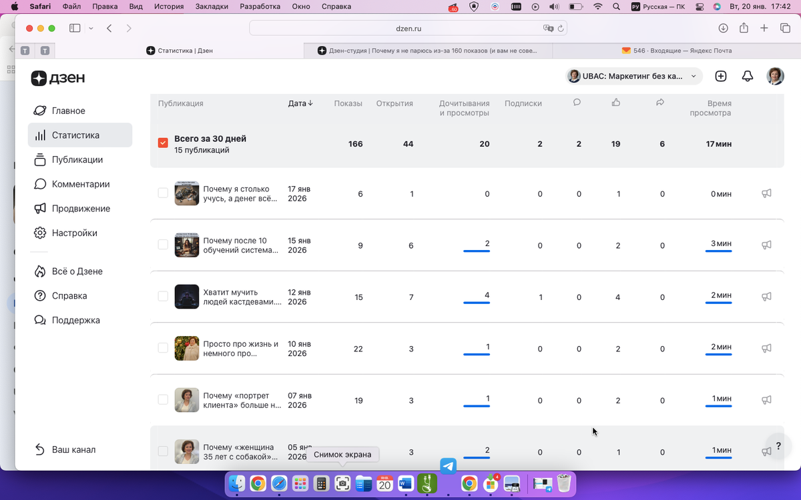Click the likes thumbs-up column header icon
Image resolution: width=801 pixels, height=500 pixels.
coord(616,103)
